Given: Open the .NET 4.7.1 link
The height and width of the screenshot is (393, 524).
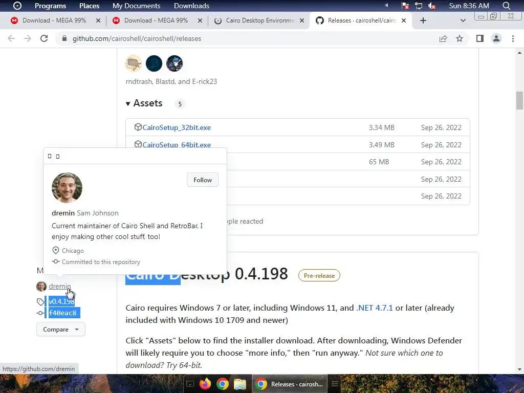Looking at the screenshot, I should [x=375, y=308].
